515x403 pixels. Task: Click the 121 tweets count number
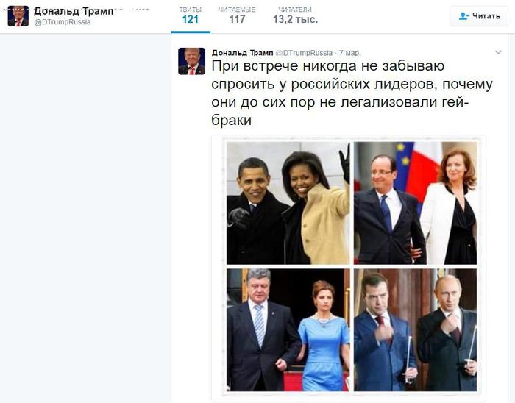pos(190,19)
